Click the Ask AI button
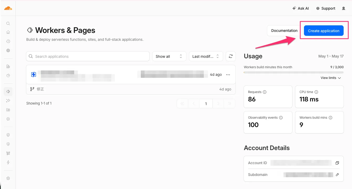 click(301, 8)
